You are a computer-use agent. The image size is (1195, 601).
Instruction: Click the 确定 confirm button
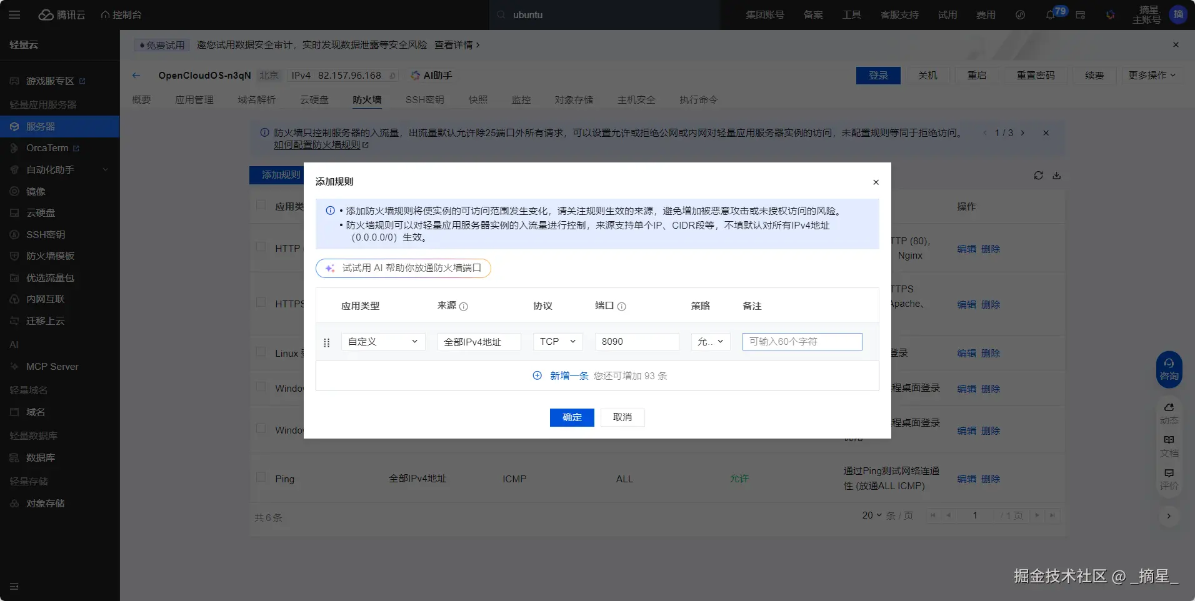click(x=571, y=417)
